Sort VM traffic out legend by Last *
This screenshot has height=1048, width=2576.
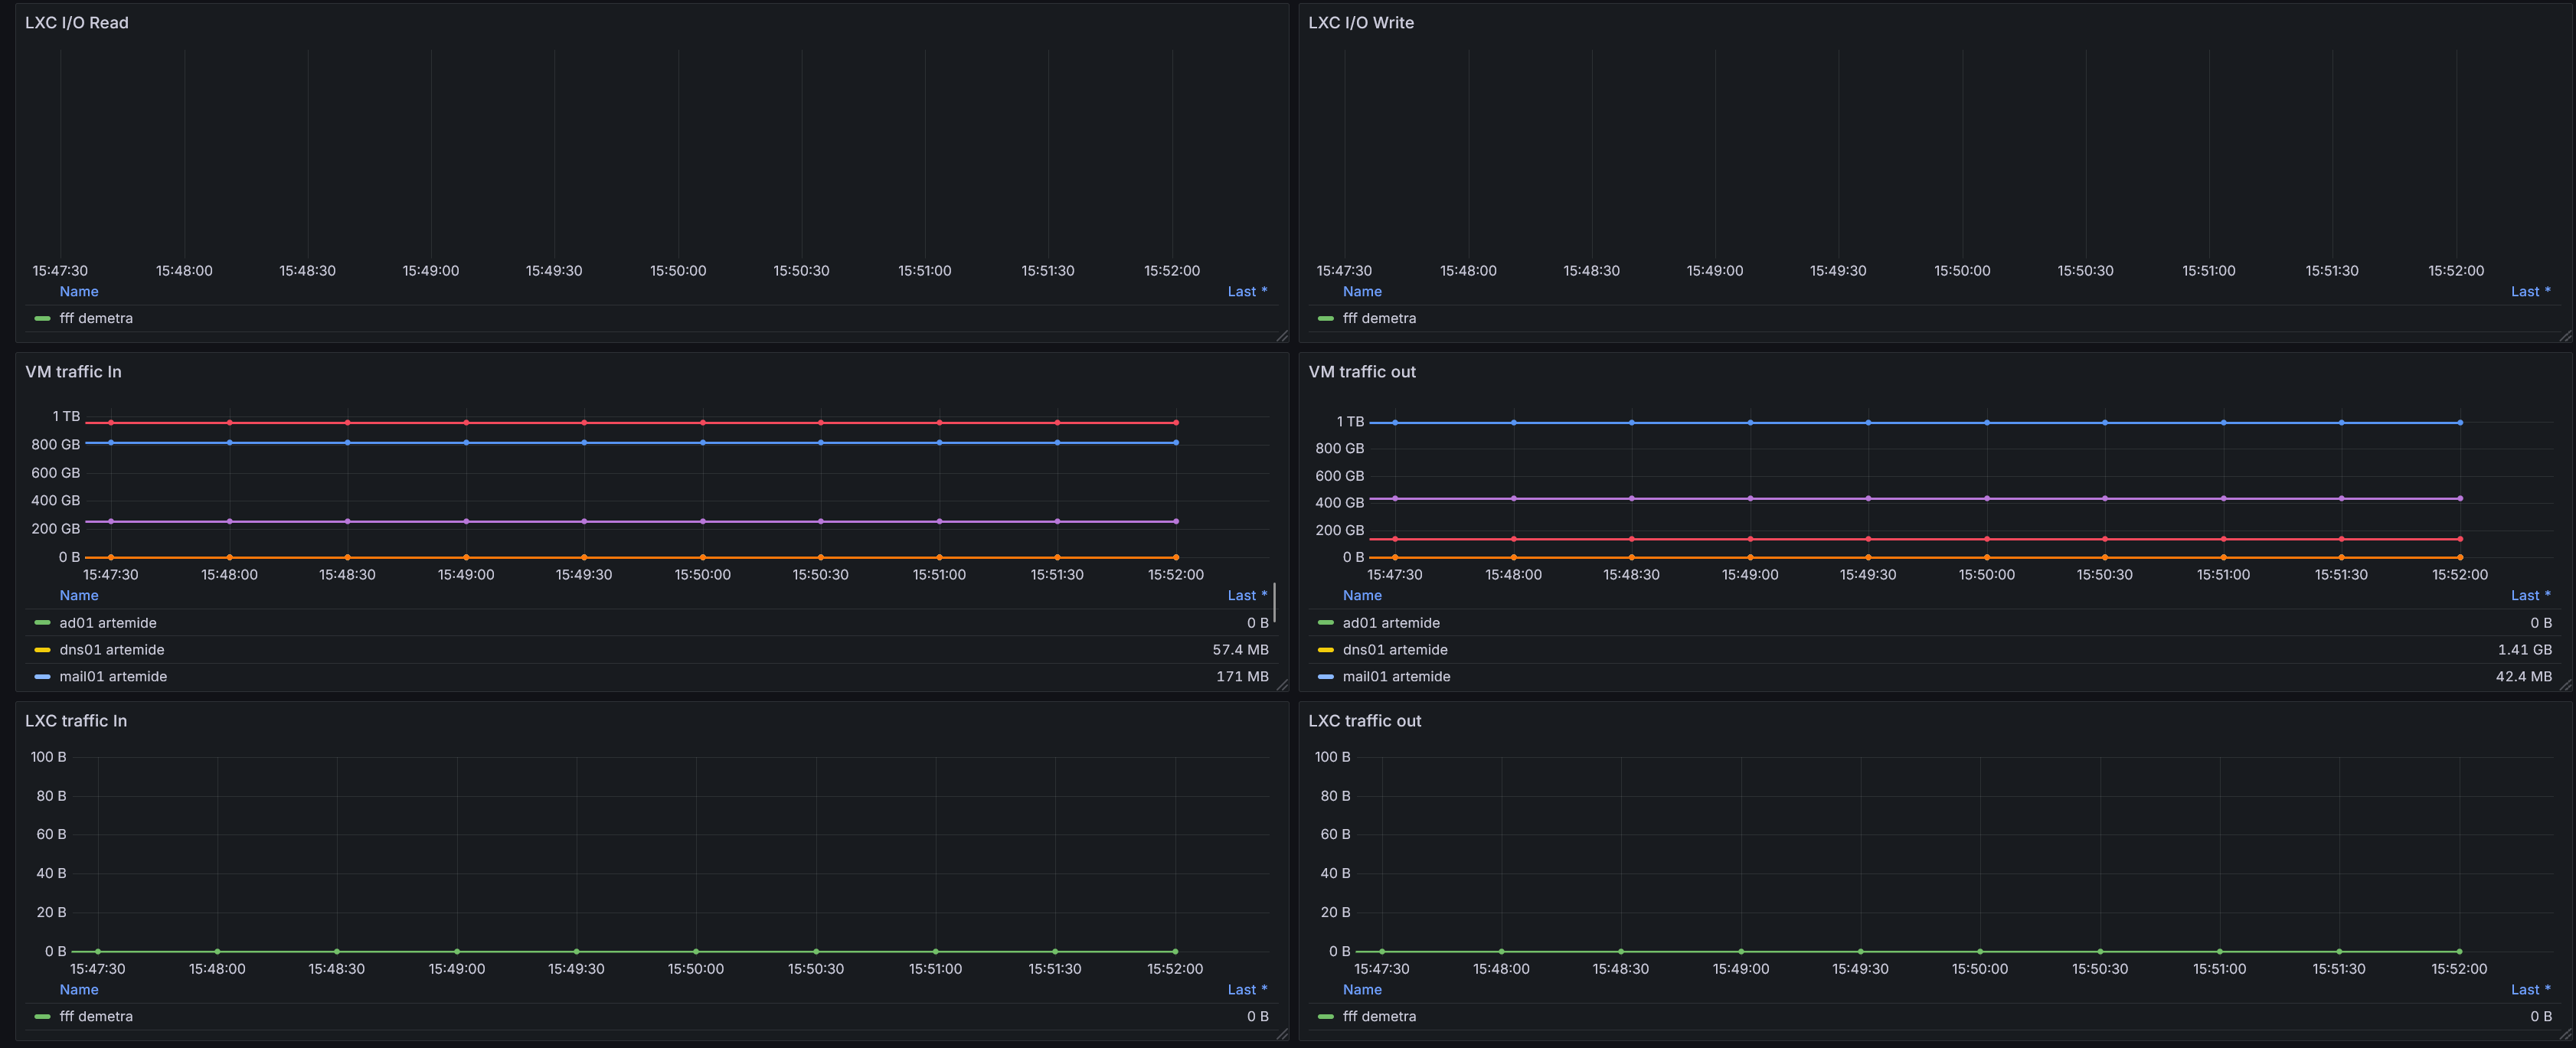2529,596
